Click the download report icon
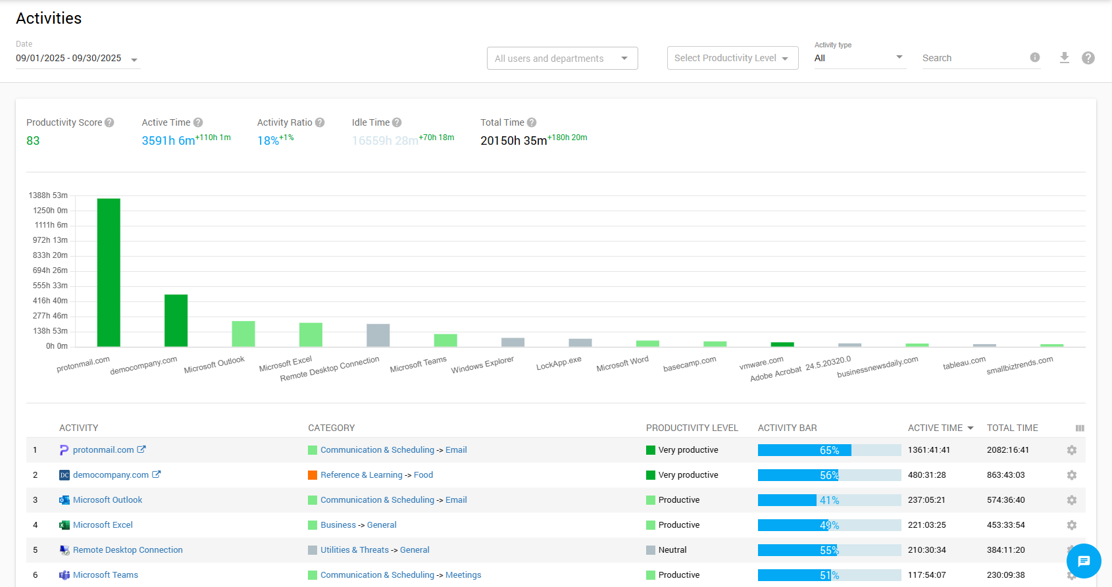The width and height of the screenshot is (1112, 587). click(1064, 58)
